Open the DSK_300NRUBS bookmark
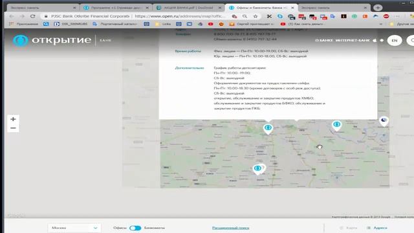The width and height of the screenshot is (414, 233). click(x=71, y=24)
